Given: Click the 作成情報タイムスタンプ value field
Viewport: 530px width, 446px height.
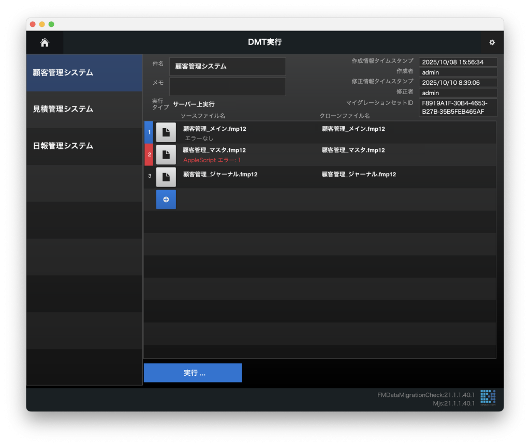Looking at the screenshot, I should pos(458,62).
